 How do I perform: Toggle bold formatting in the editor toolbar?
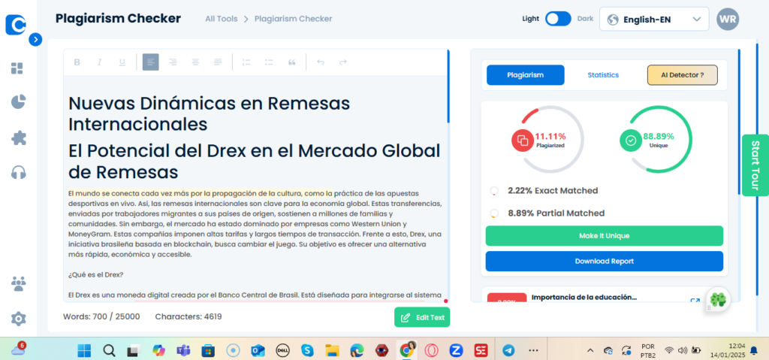tap(77, 62)
